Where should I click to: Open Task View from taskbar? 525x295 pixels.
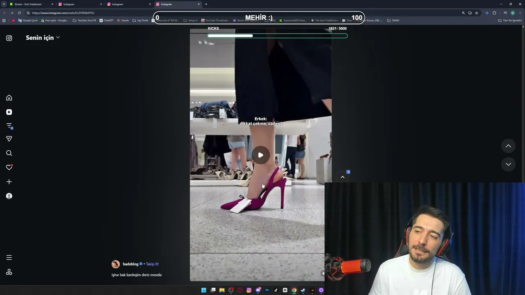click(x=213, y=290)
